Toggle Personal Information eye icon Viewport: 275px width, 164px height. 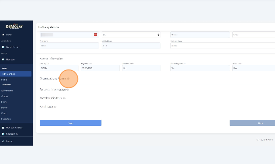click(x=68, y=90)
